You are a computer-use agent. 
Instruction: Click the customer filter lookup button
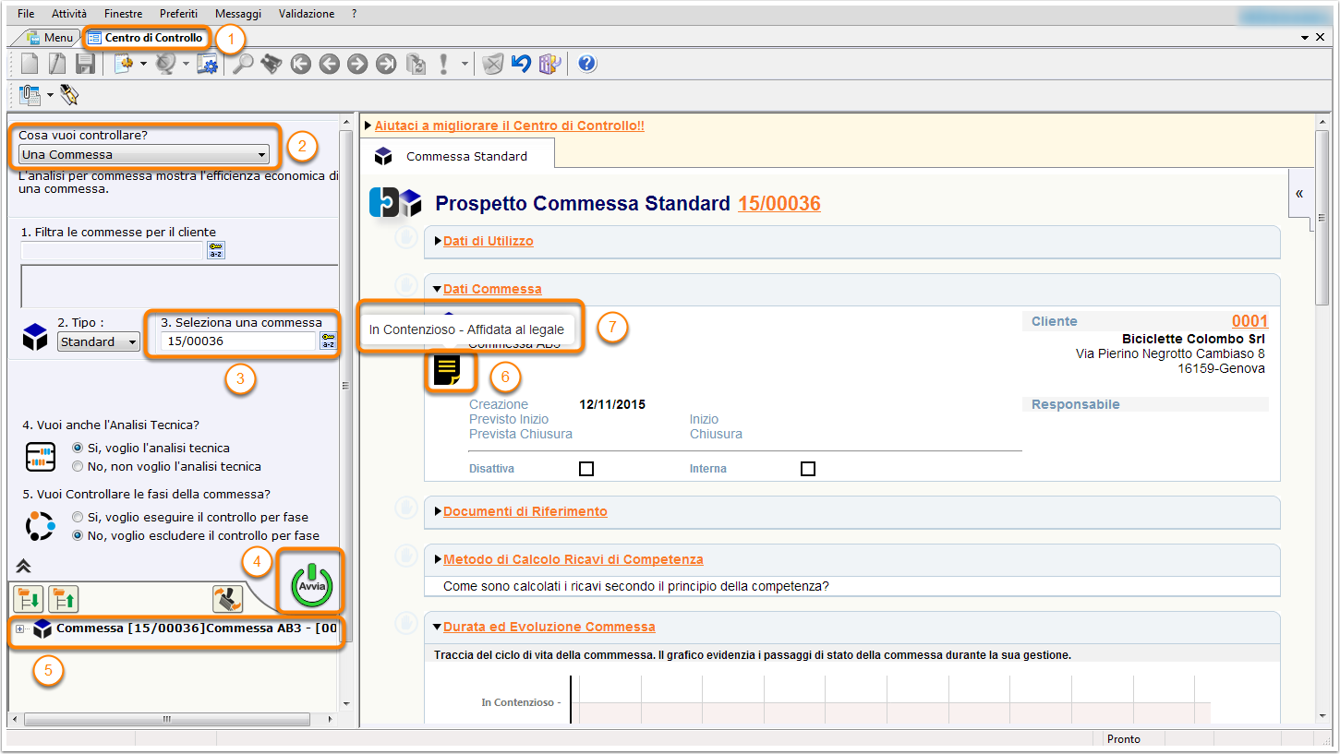[216, 250]
